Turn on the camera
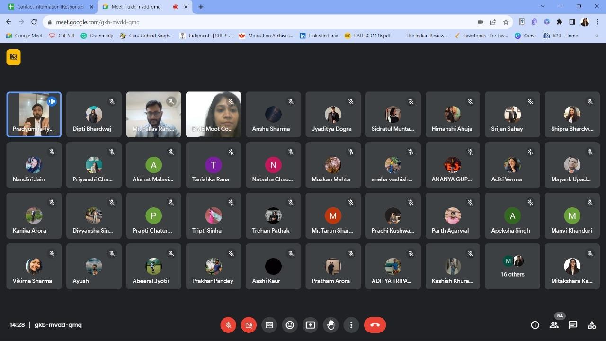This screenshot has height=341, width=606. point(249,325)
